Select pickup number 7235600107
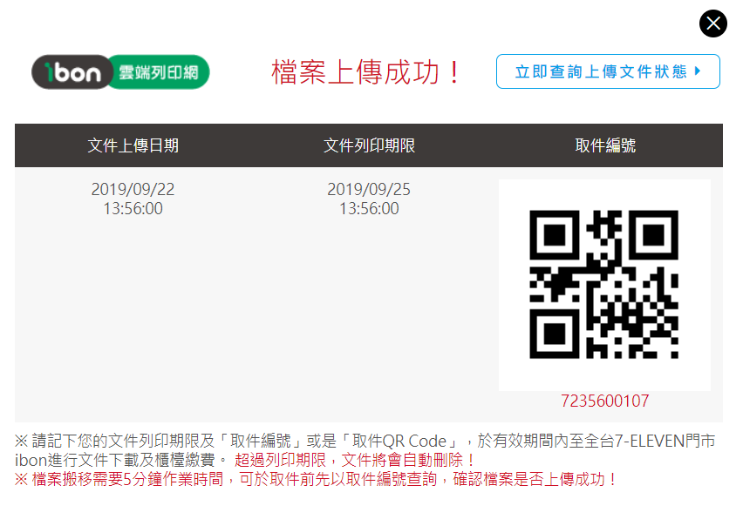This screenshot has height=526, width=743. click(x=604, y=401)
